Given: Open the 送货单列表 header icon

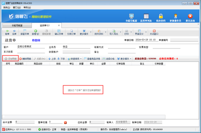Looking at the screenshot, I should pyautogui.click(x=146, y=16).
